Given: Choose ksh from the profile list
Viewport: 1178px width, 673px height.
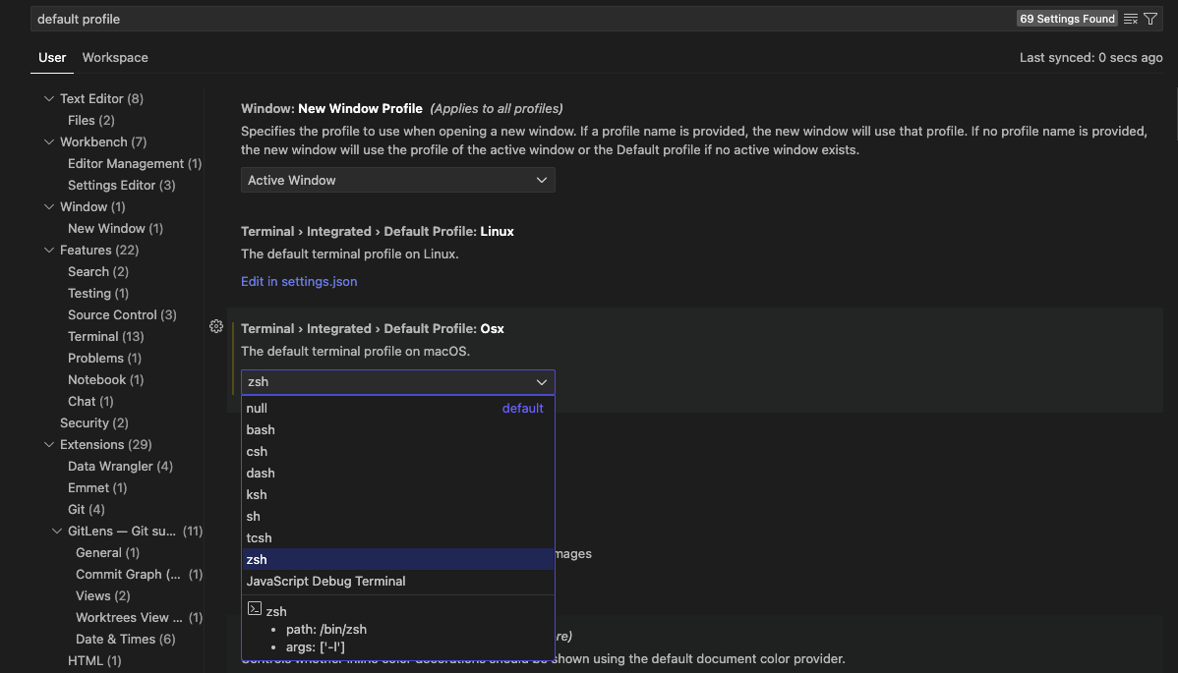Looking at the screenshot, I should click(397, 495).
